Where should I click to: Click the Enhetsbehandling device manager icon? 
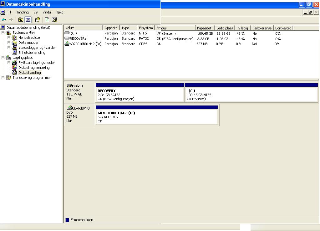click(15, 53)
